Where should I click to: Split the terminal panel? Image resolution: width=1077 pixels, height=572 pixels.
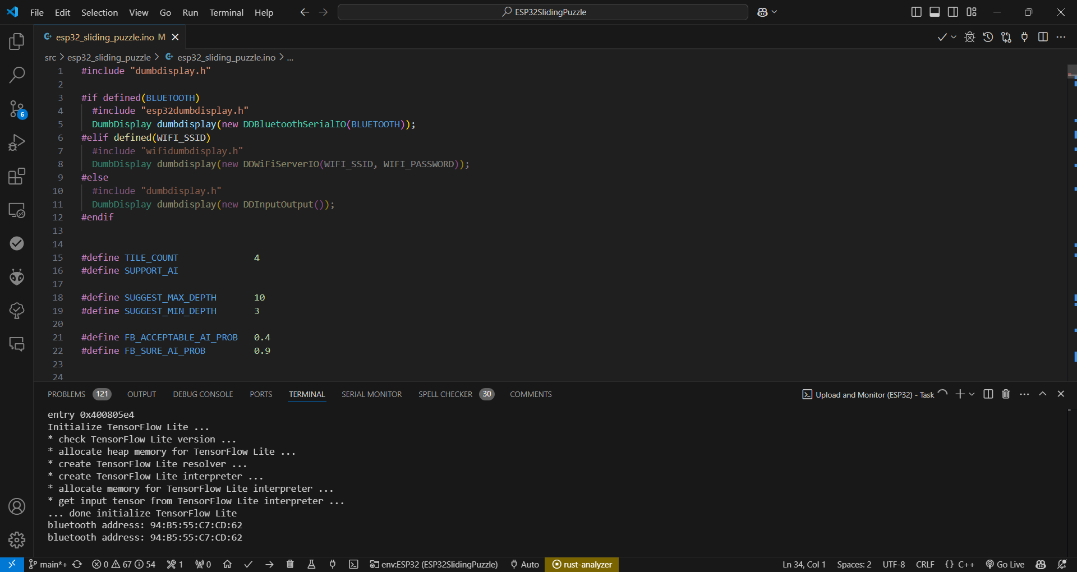pyautogui.click(x=988, y=394)
